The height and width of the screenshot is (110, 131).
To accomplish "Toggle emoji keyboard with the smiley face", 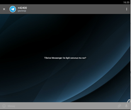I will point(4,106).
